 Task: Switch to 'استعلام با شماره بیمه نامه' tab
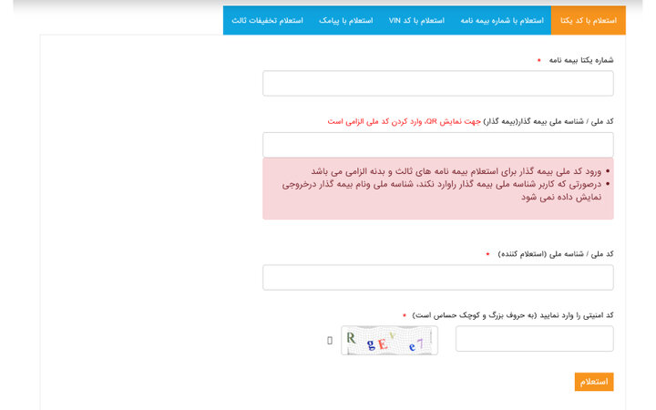pos(502,20)
